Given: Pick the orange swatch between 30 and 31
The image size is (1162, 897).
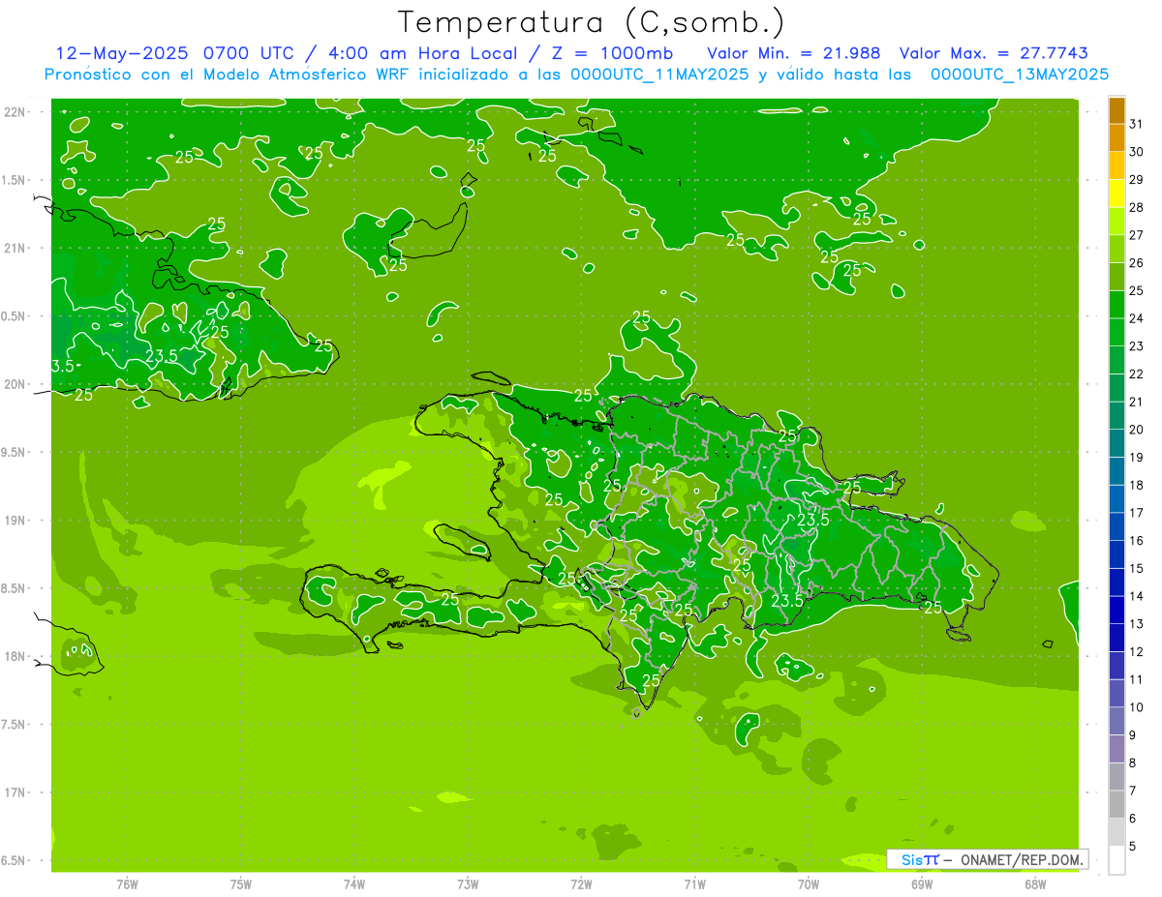Looking at the screenshot, I should click(1116, 138).
